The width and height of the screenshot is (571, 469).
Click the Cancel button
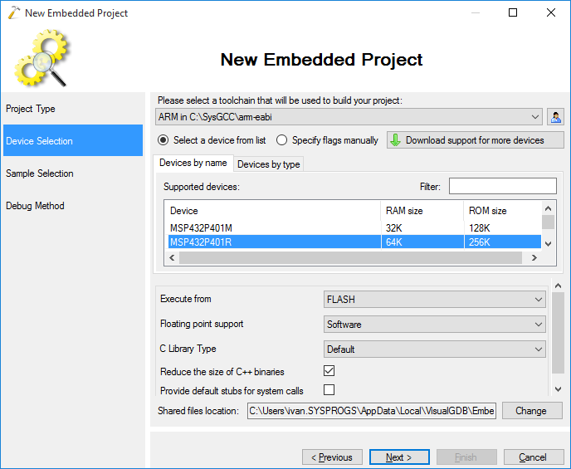534,457
